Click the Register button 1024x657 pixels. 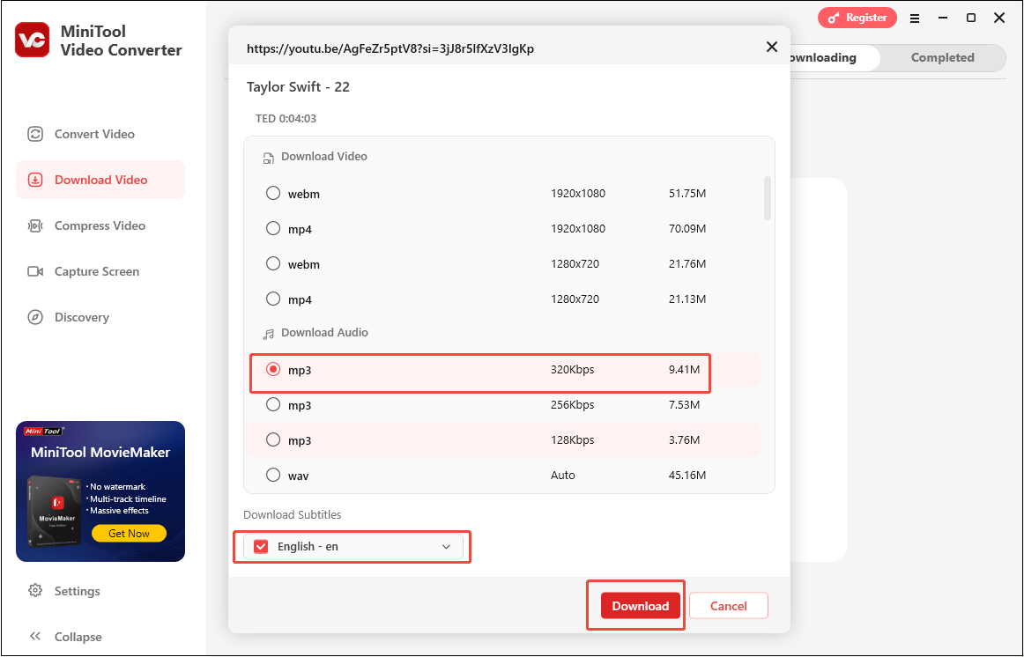coord(857,18)
